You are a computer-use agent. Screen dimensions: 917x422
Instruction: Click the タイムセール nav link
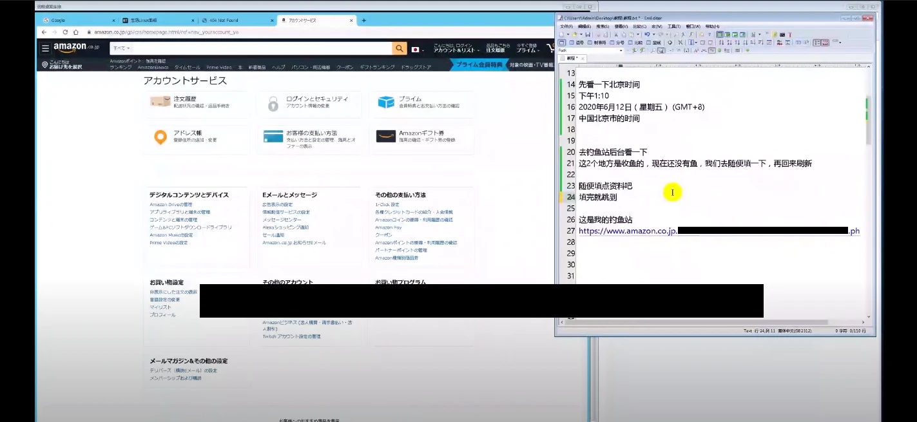(187, 67)
